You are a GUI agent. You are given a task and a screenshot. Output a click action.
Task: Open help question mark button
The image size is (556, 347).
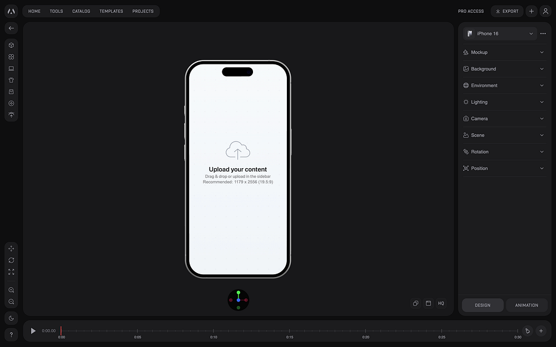tap(11, 335)
